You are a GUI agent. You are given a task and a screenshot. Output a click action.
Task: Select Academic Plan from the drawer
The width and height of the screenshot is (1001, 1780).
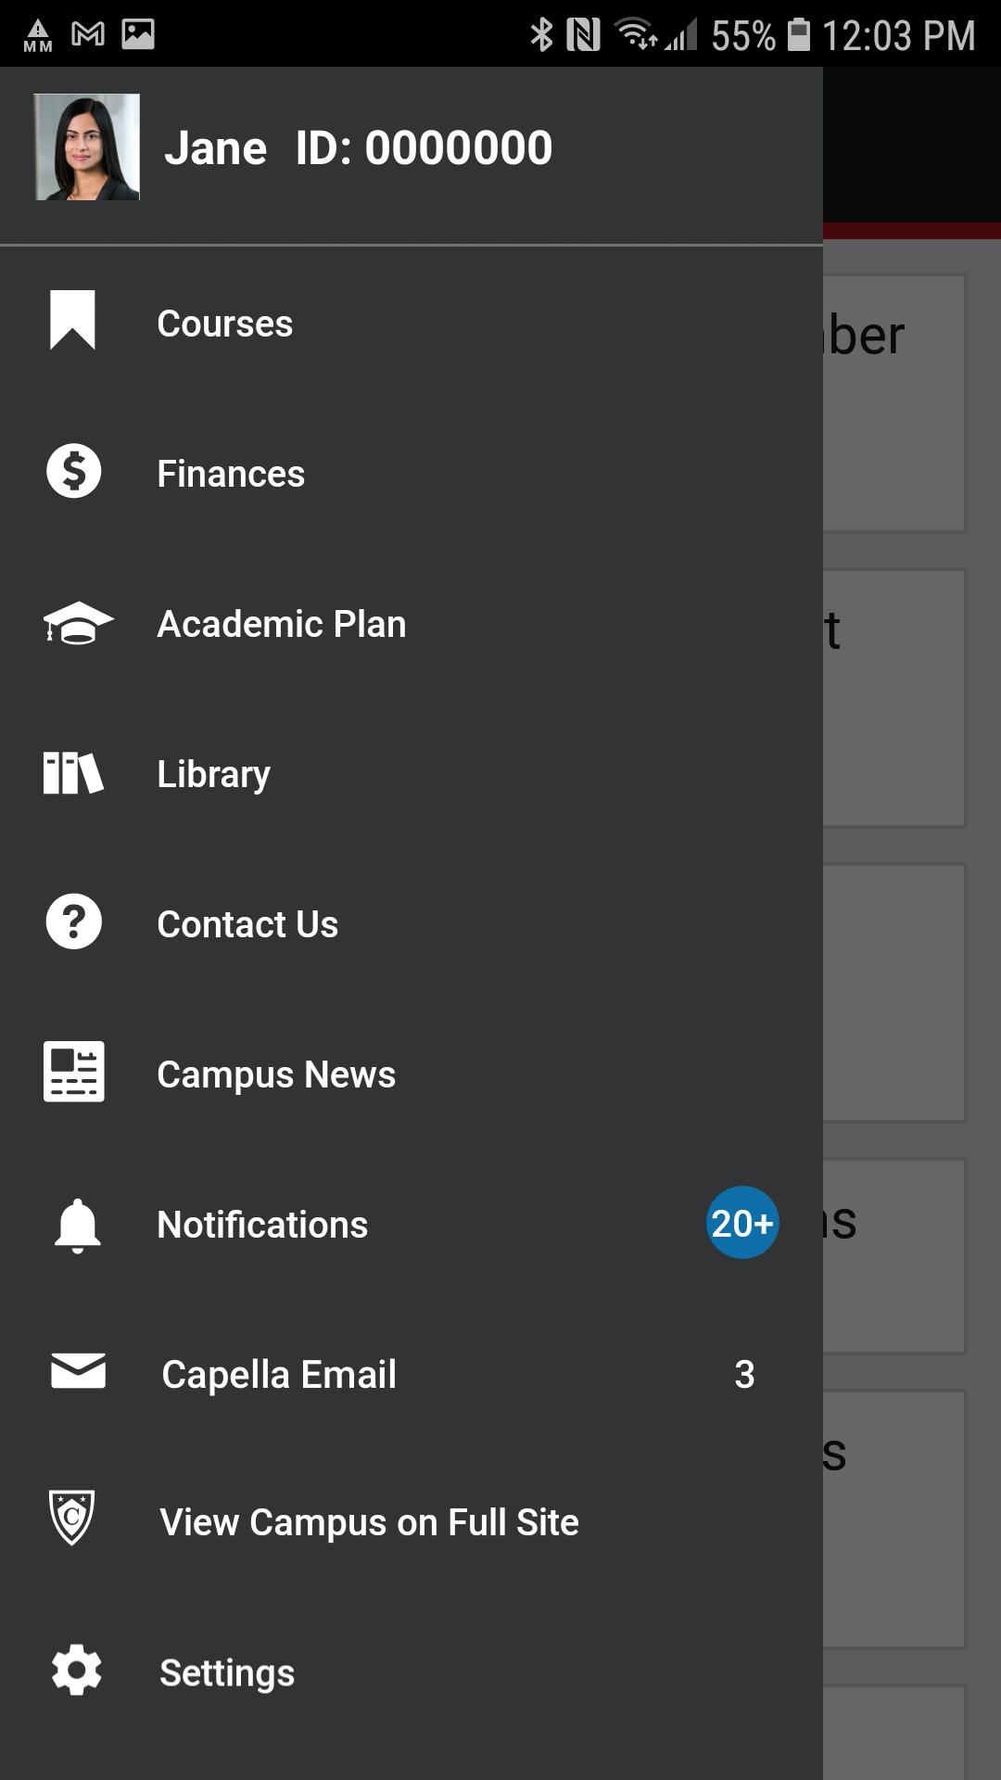click(x=412, y=624)
